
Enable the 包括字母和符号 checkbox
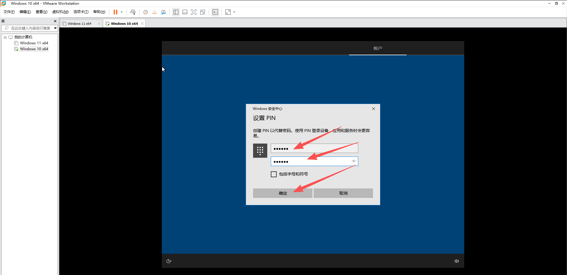pyautogui.click(x=274, y=174)
